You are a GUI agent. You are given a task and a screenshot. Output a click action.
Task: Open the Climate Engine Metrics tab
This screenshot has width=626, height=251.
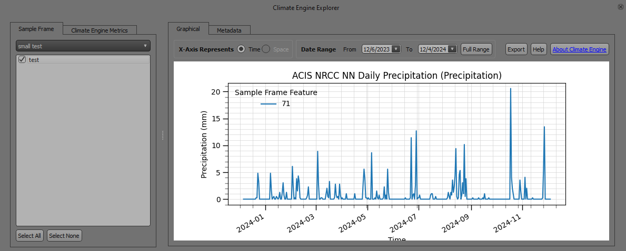click(x=100, y=30)
